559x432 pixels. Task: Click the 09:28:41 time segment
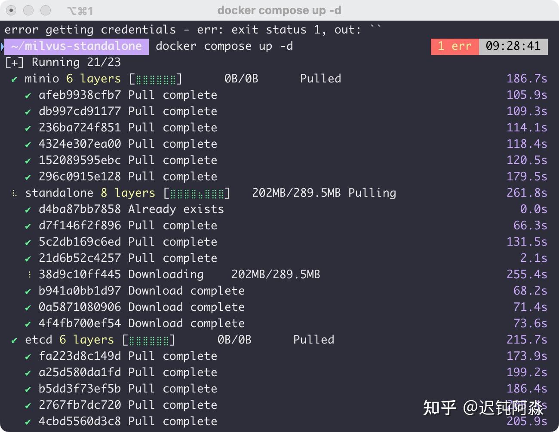pos(513,46)
